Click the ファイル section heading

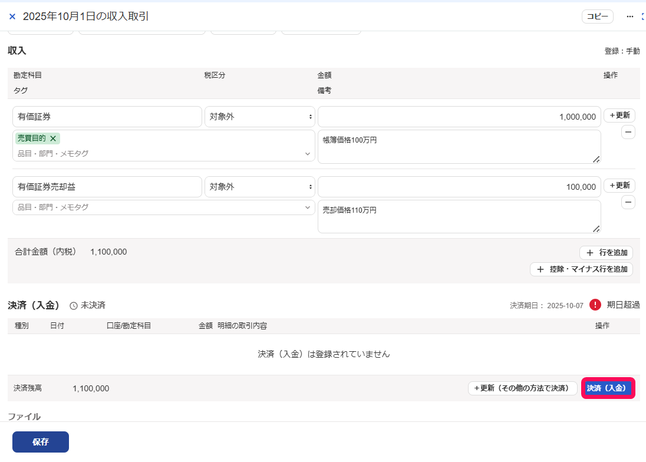[x=24, y=417]
